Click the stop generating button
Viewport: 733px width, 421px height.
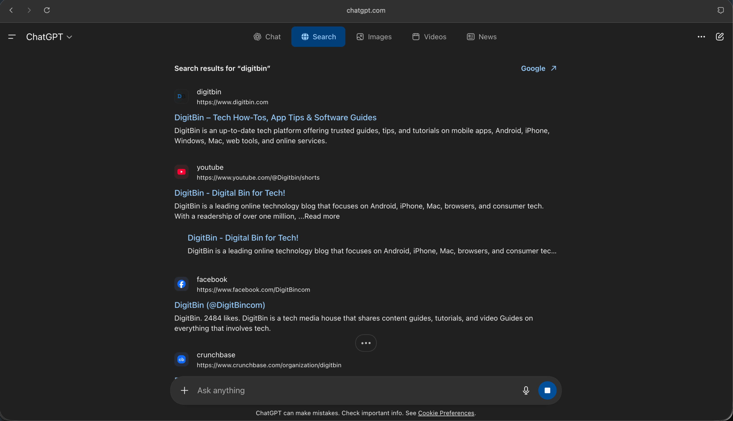tap(548, 390)
